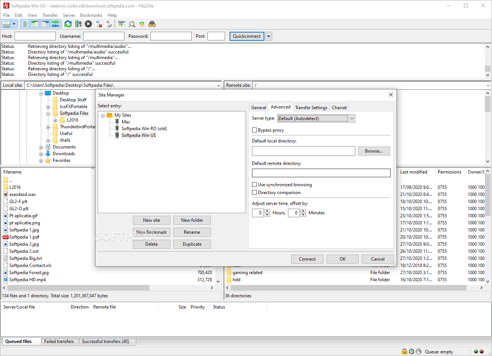Open the Transfer menu

50,15
